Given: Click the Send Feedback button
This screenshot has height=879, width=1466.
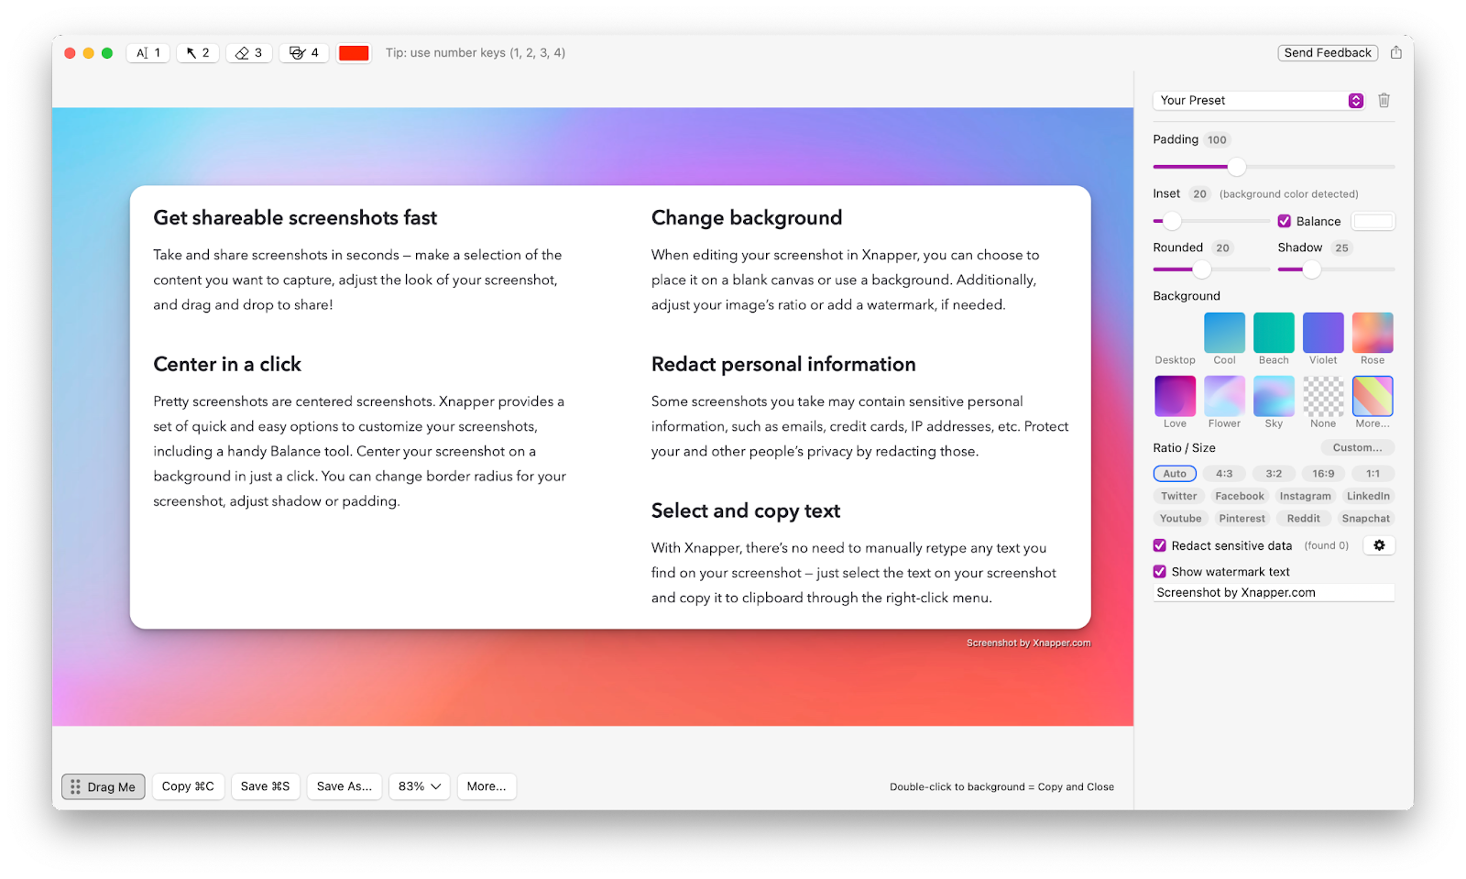Looking at the screenshot, I should click(x=1327, y=52).
